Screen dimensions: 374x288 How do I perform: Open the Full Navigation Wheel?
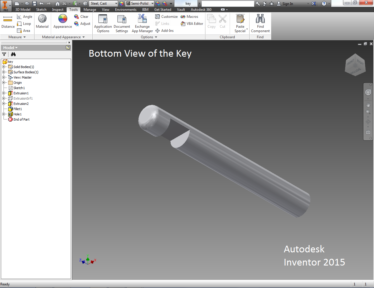[368, 92]
